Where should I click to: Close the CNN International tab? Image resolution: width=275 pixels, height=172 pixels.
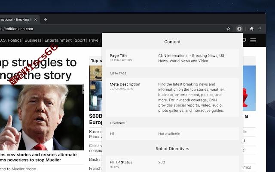pyautogui.click(x=36, y=19)
